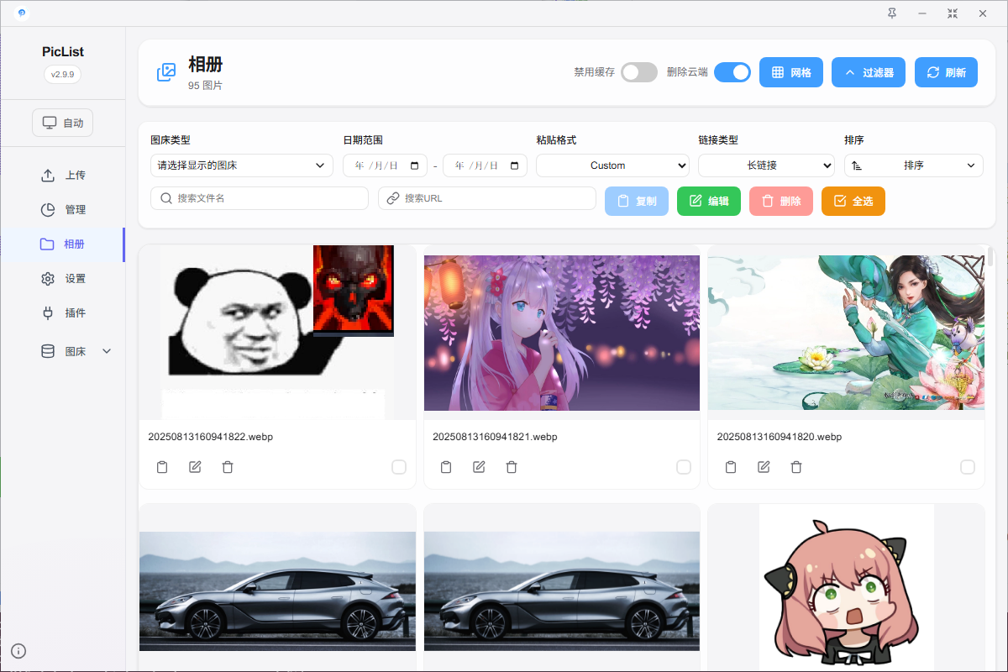Click the link icon in 搜索URL field
This screenshot has height=672, width=1008.
tap(392, 198)
